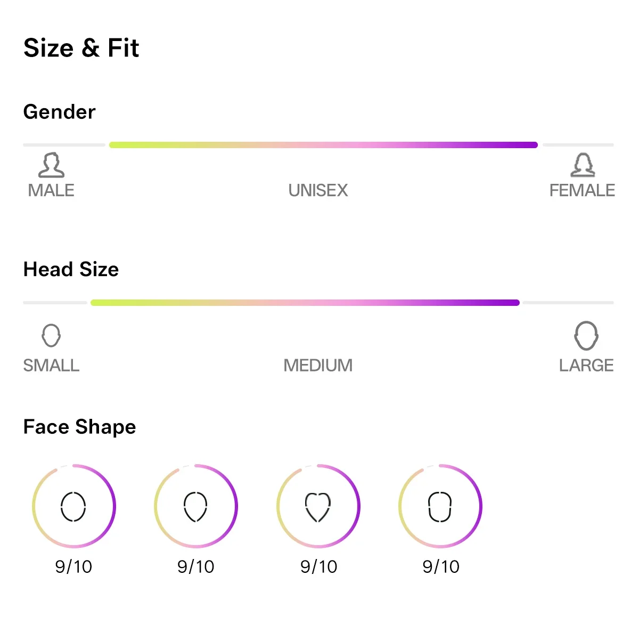Choose the heart face shape icon

pos(318,507)
